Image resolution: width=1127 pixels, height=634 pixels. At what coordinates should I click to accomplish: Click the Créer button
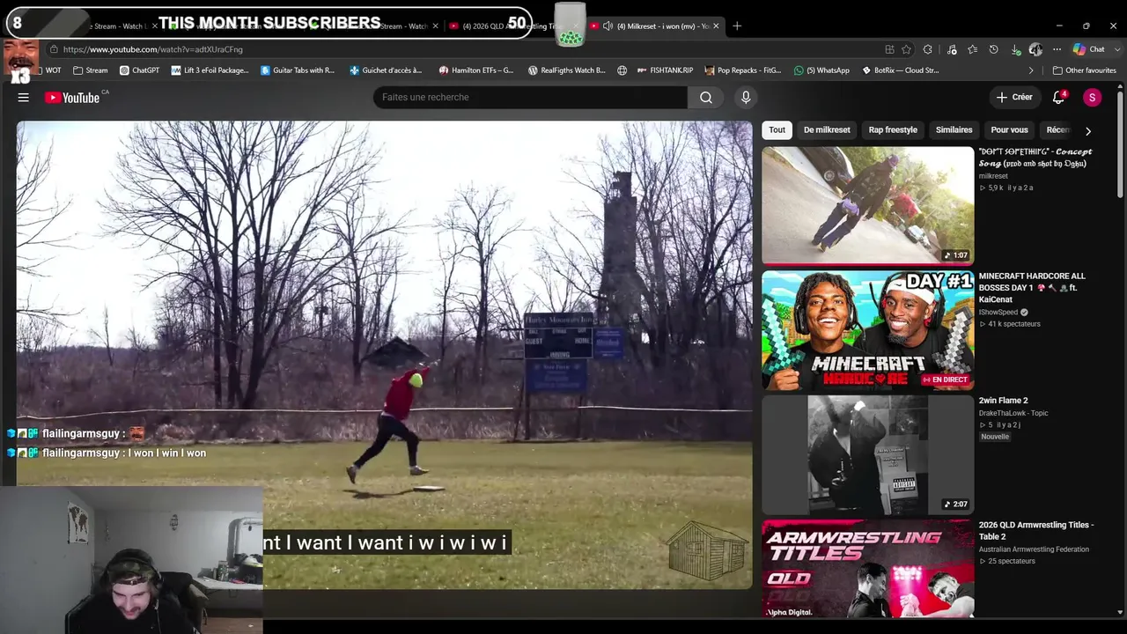click(x=1013, y=98)
